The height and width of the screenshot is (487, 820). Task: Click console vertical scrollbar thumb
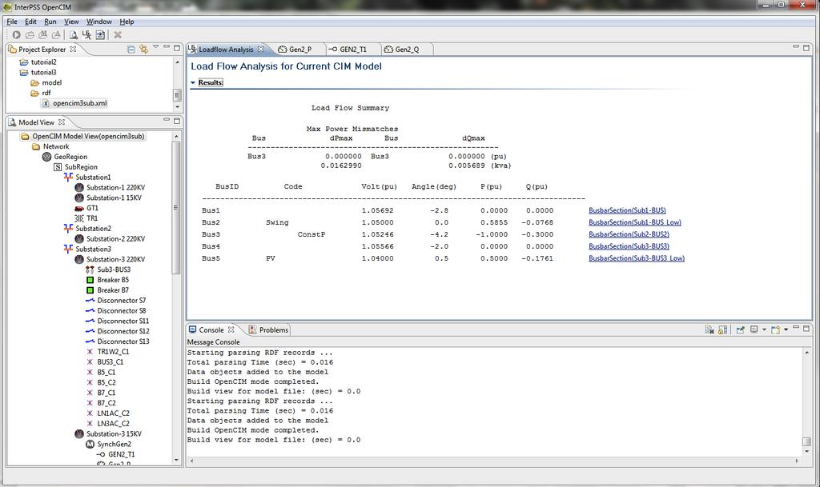[x=806, y=441]
